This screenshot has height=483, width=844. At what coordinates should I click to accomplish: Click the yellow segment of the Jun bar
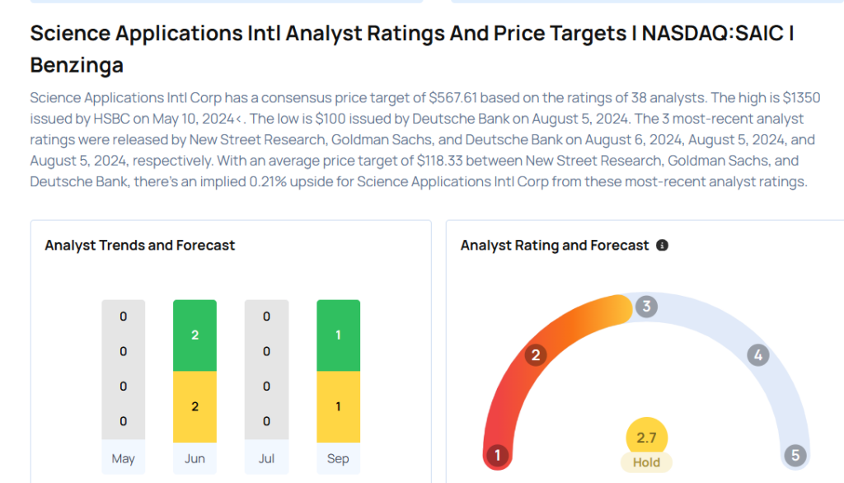(195, 406)
